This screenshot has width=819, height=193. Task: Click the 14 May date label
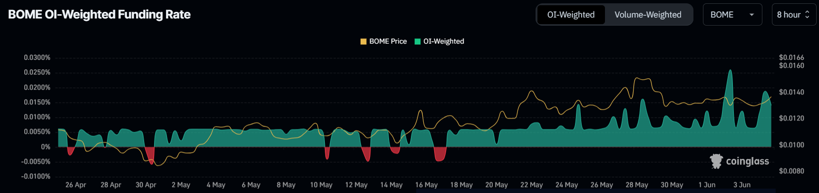(x=391, y=185)
